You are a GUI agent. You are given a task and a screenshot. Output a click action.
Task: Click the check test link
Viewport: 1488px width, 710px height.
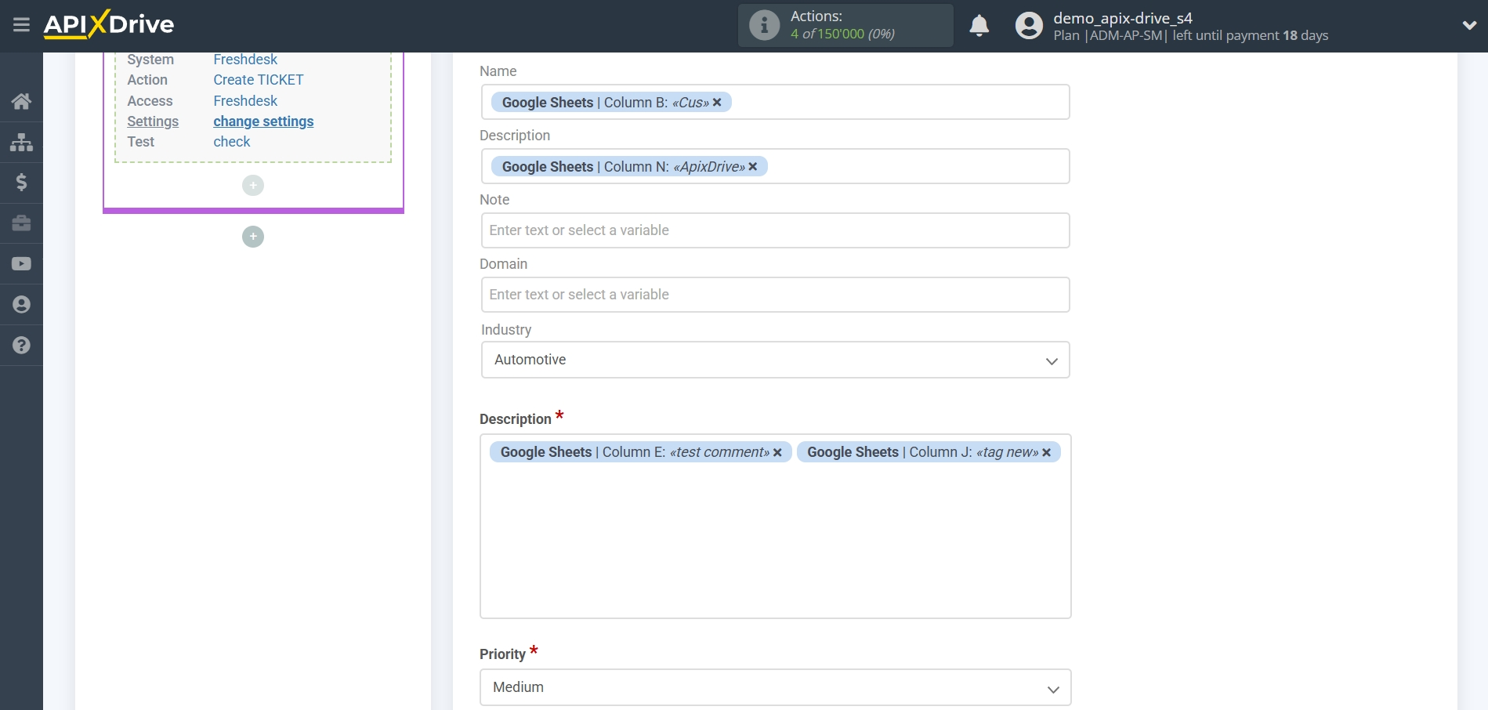coord(232,142)
